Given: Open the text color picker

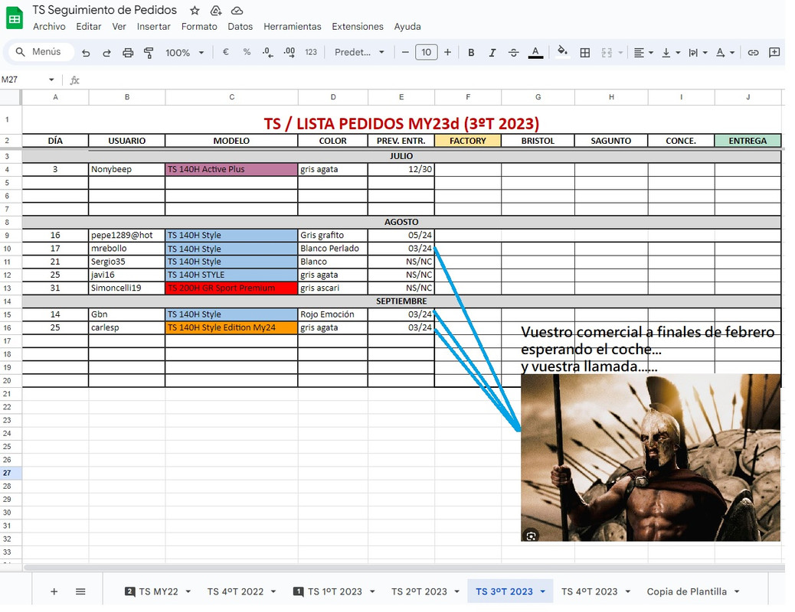Looking at the screenshot, I should coord(535,52).
